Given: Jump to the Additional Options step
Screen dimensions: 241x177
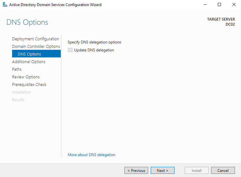Looking at the screenshot, I should (x=29, y=62).
